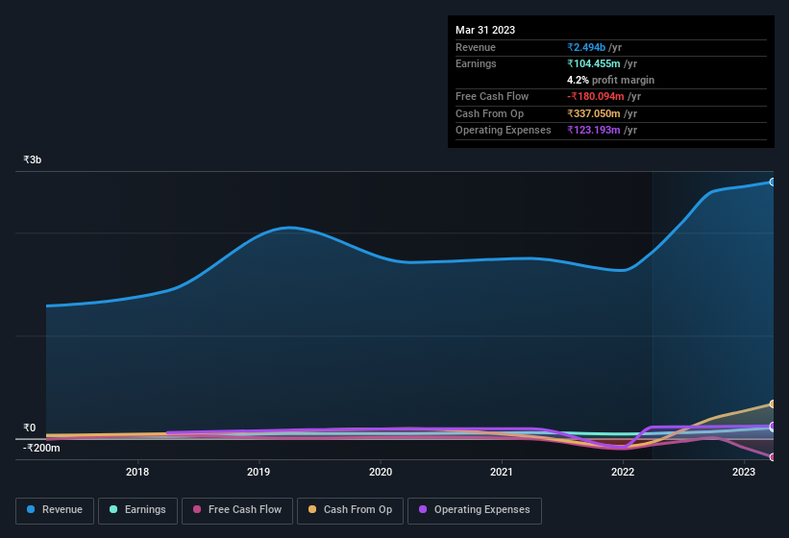Click the ₹337.050m cash from op value
The width and height of the screenshot is (789, 538).
pos(594,113)
